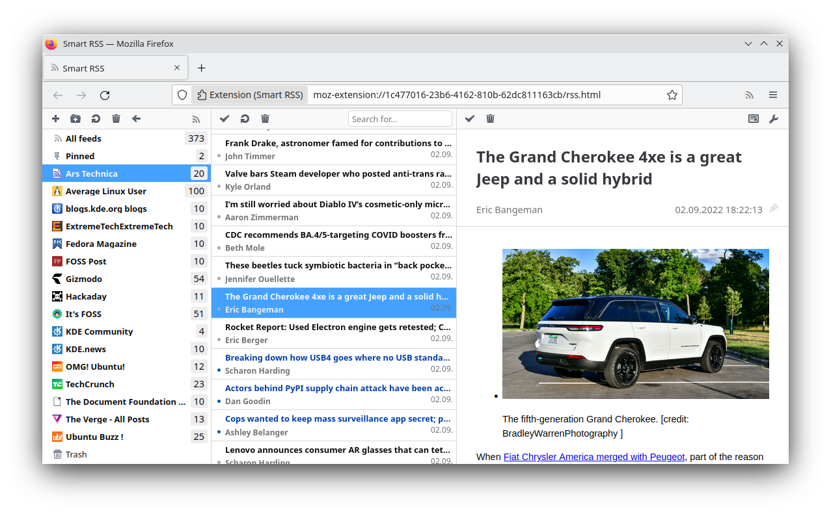Bookmark this page with star icon

672,95
